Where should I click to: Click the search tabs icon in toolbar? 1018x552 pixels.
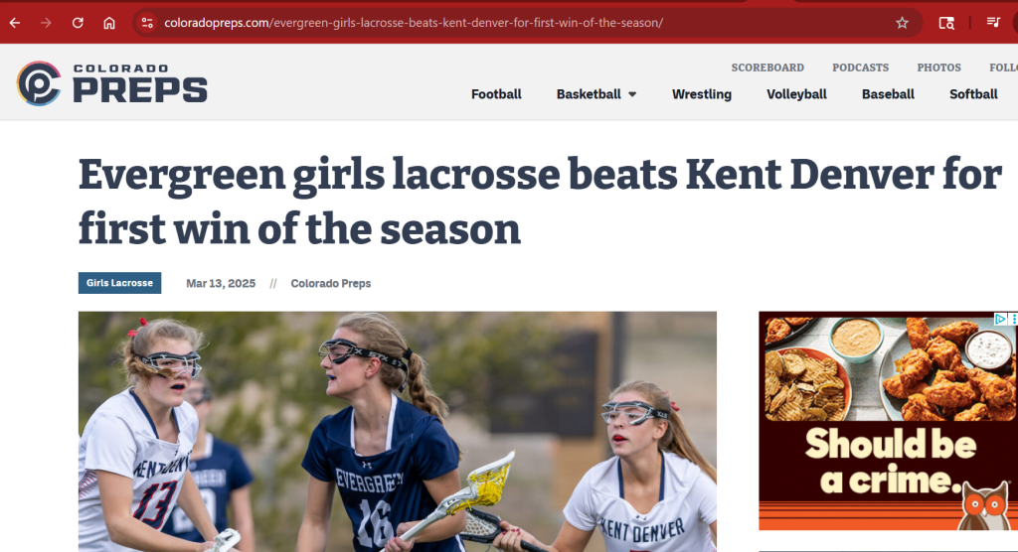tap(946, 23)
